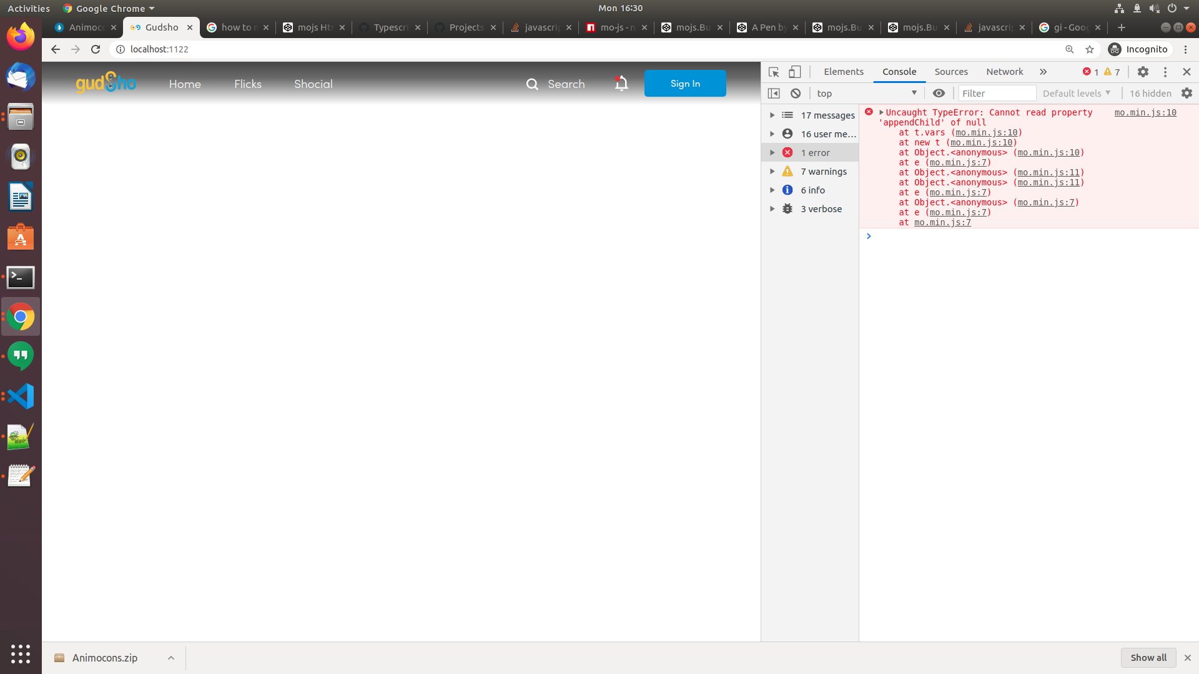
Task: Expand the 1 error group
Action: click(772, 152)
